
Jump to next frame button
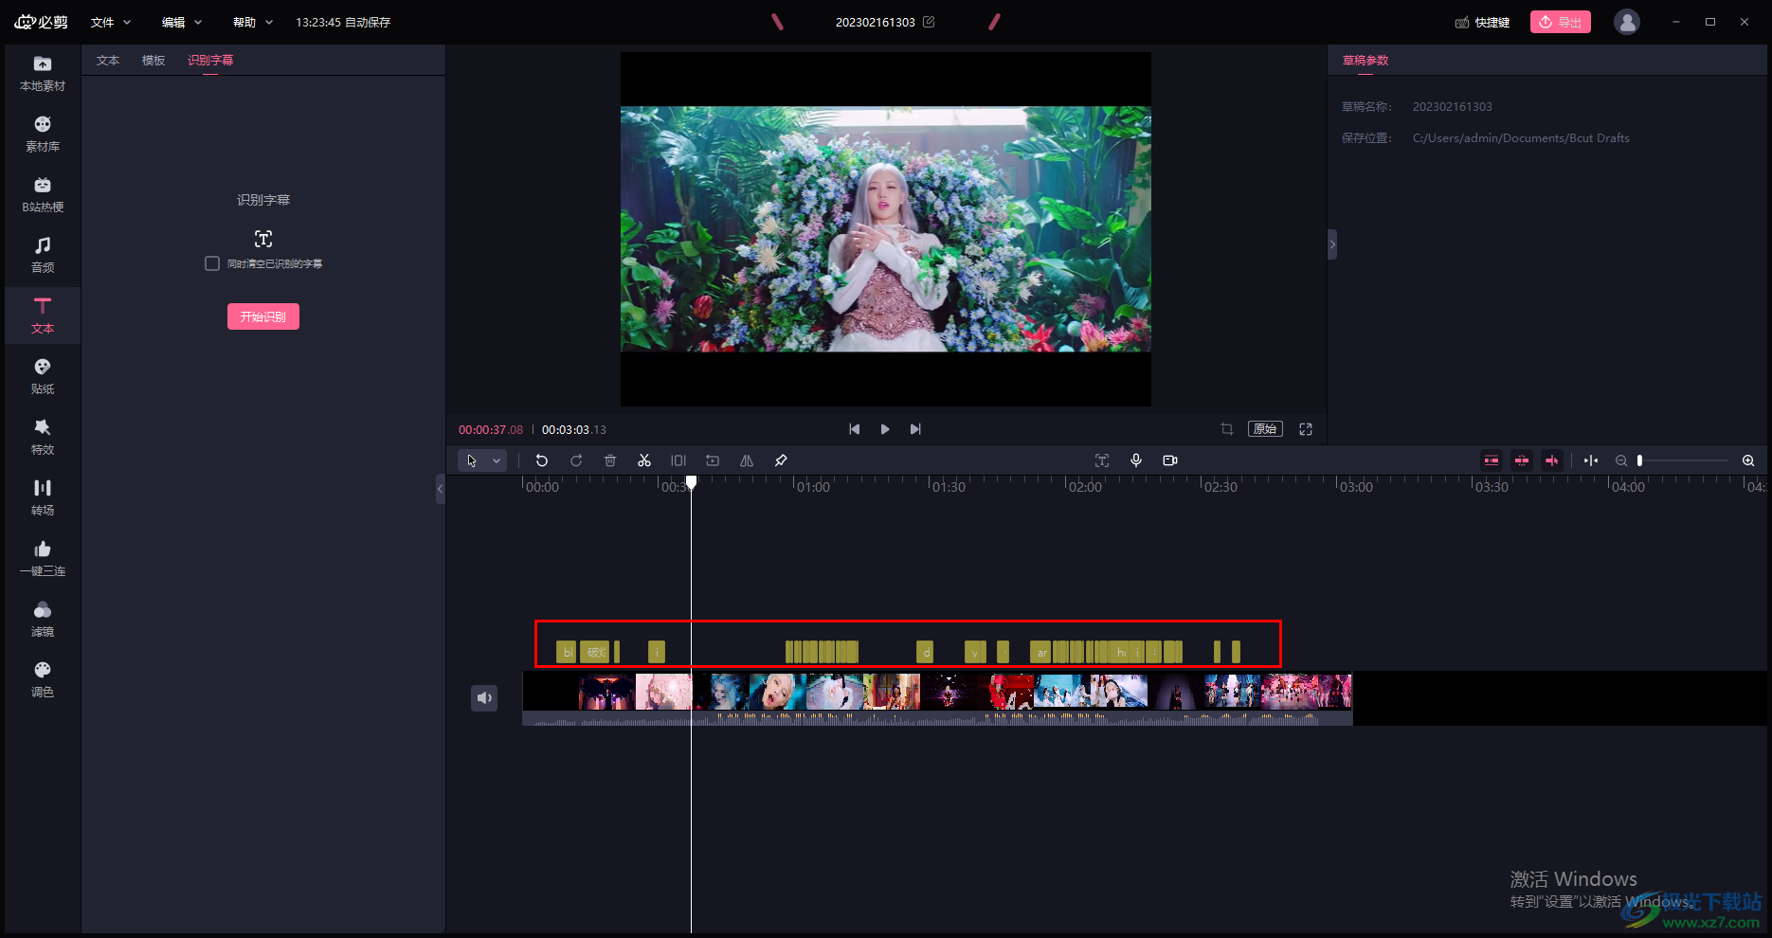click(x=915, y=429)
